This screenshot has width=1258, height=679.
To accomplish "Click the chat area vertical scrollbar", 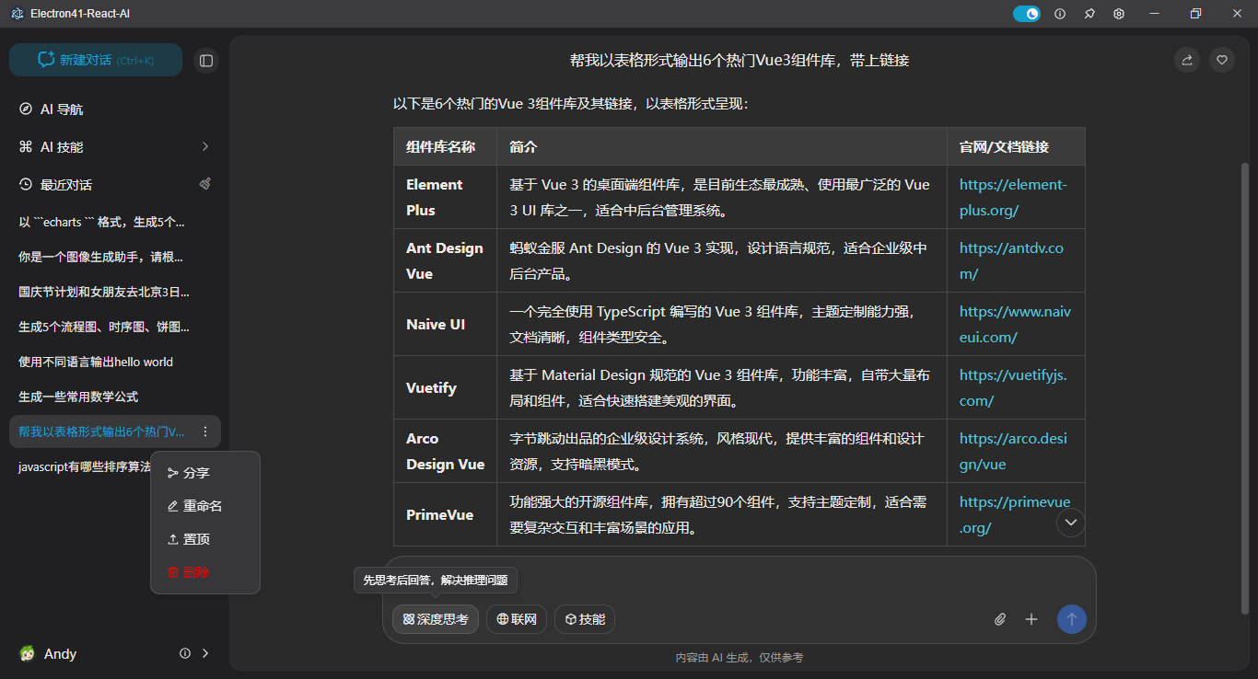I will tap(1245, 388).
